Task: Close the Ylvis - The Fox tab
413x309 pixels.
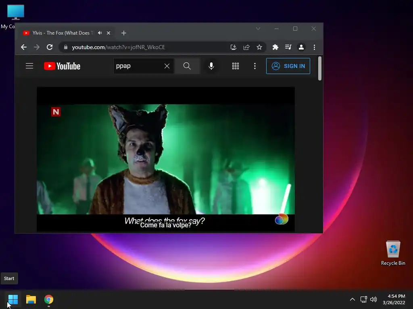Action: coord(108,33)
